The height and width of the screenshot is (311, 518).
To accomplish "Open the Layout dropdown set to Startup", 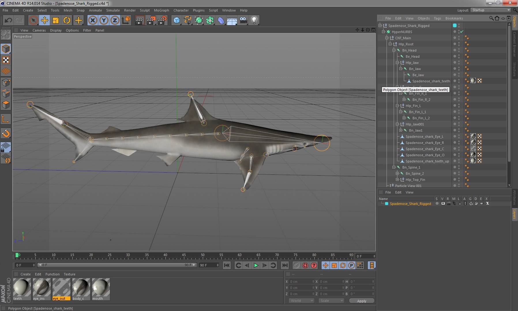I will click(491, 10).
